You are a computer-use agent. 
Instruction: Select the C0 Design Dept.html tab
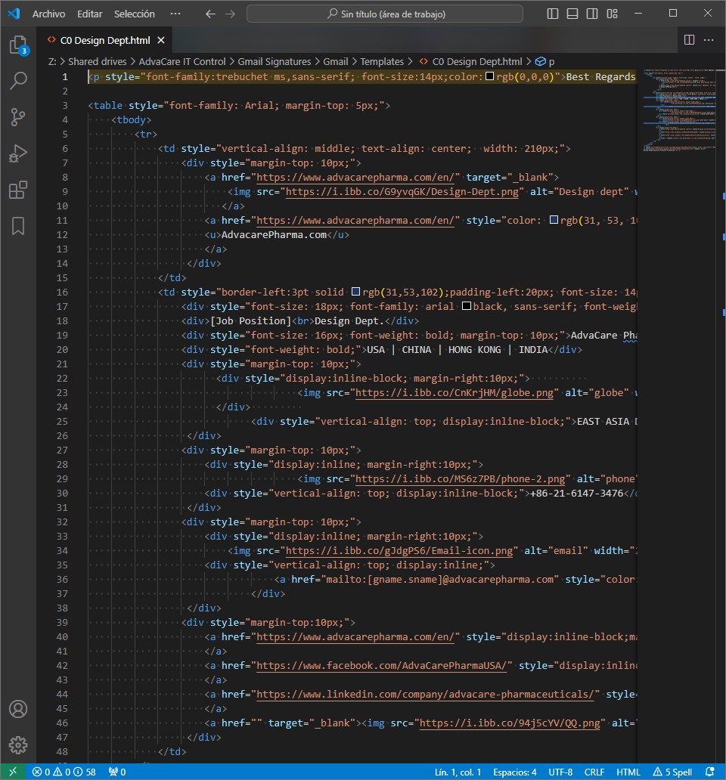pos(105,40)
